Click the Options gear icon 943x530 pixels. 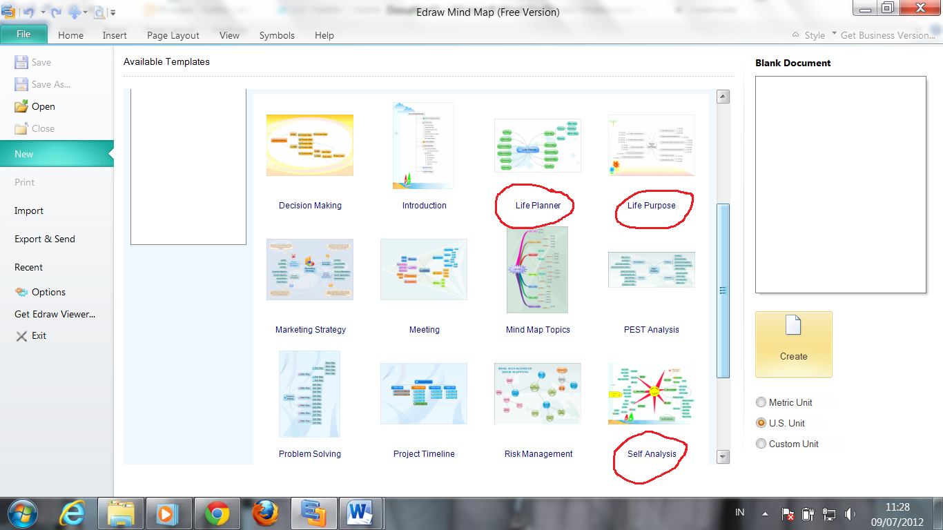point(21,292)
